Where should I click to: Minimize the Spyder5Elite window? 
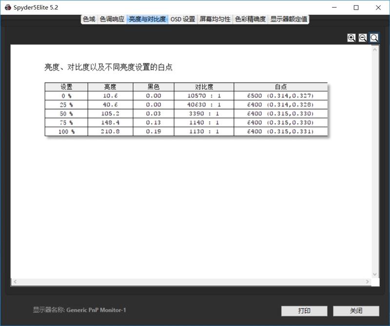[335, 8]
